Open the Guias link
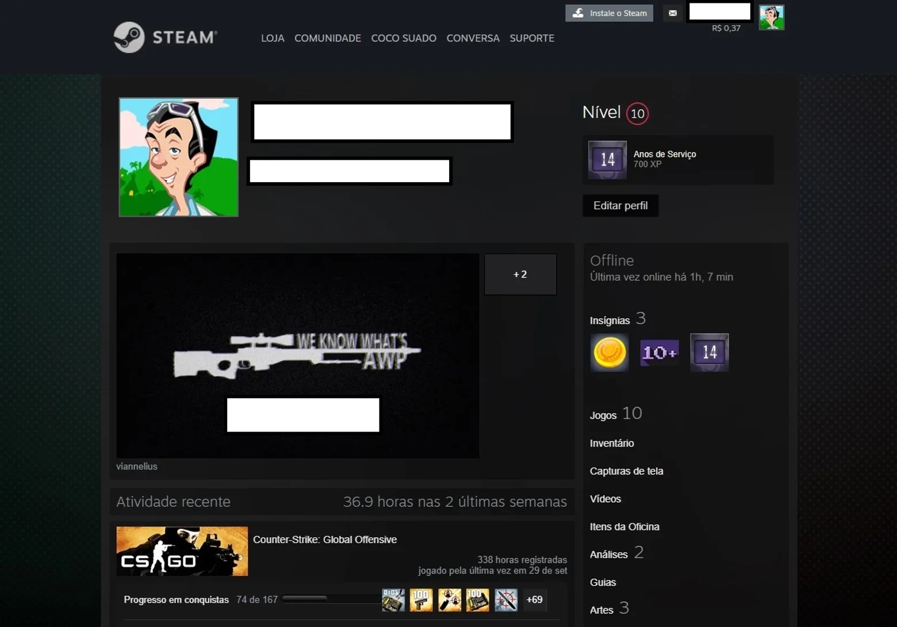Viewport: 897px width, 627px height. click(x=603, y=582)
